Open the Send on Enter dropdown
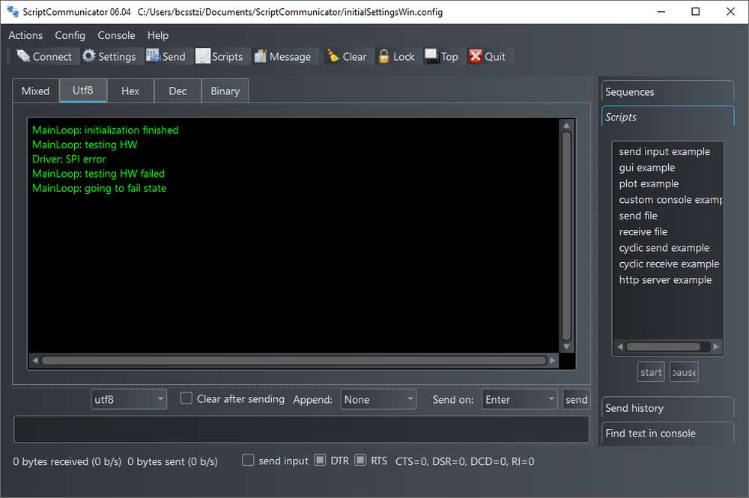 pyautogui.click(x=520, y=399)
